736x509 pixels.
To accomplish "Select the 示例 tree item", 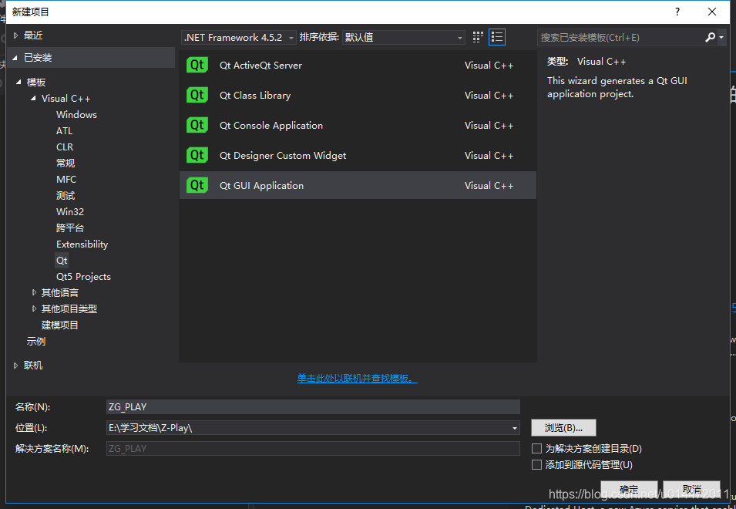I will (36, 342).
